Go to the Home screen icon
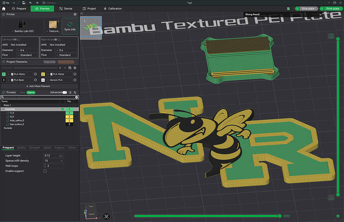Screen dimensions: 344x222 pos(3,8)
